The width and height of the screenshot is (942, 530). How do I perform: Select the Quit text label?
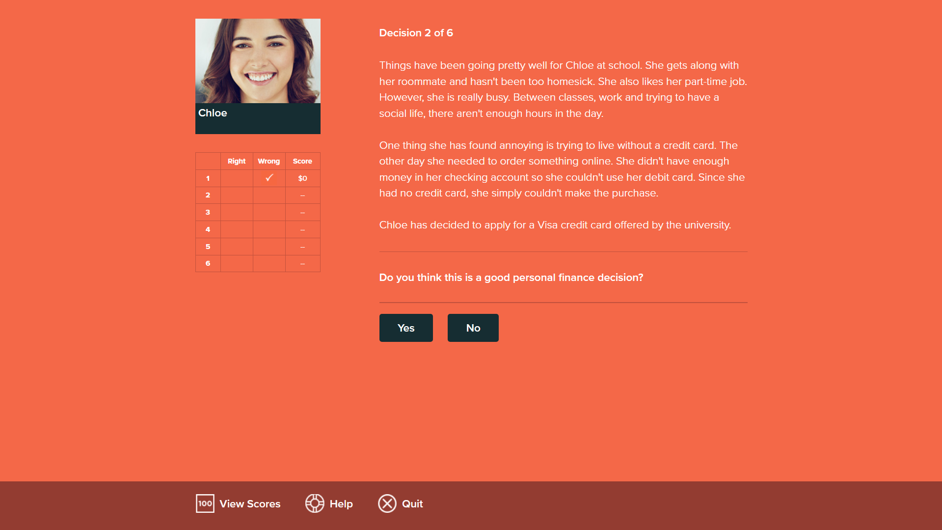(x=412, y=504)
